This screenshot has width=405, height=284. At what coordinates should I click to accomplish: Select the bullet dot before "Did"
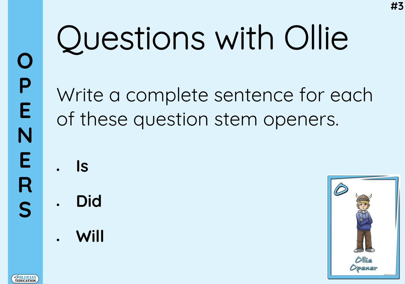point(58,205)
